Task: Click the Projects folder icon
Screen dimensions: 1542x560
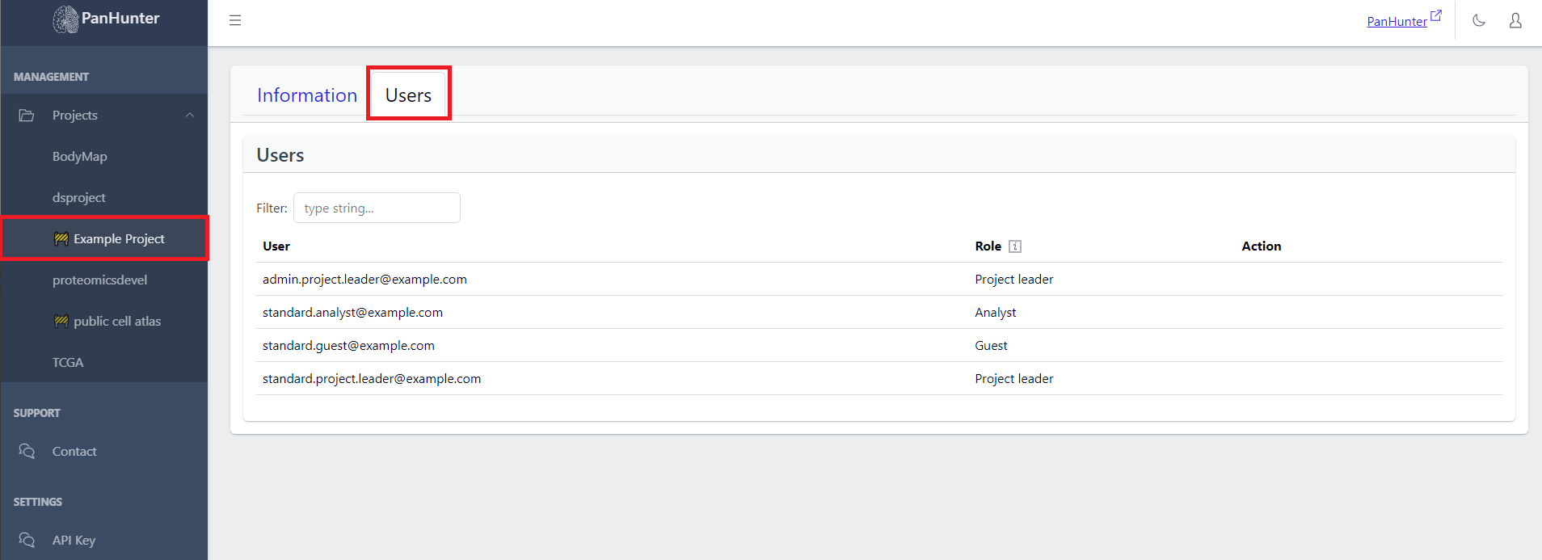Action: click(27, 116)
